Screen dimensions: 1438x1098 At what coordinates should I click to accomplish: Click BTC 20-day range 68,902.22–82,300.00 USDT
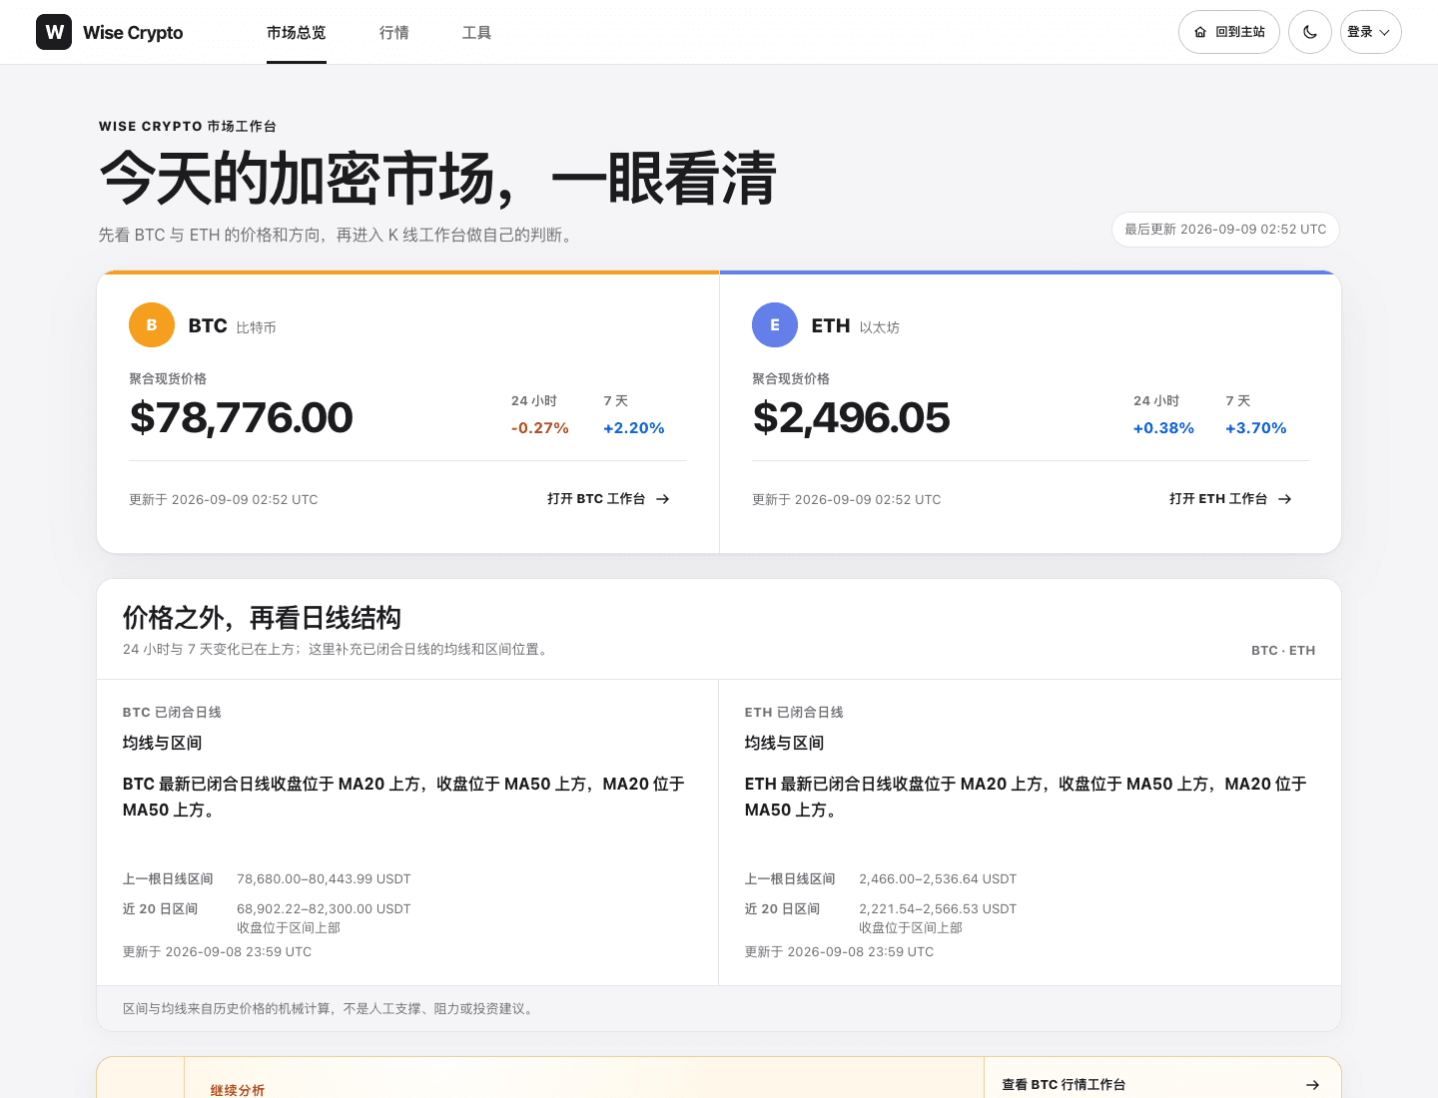click(x=324, y=909)
